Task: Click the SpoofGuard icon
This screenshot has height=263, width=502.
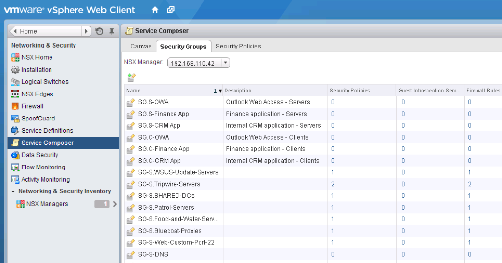Action: pos(15,119)
